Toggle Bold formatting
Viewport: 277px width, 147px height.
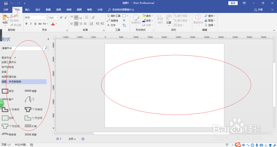click(26, 23)
